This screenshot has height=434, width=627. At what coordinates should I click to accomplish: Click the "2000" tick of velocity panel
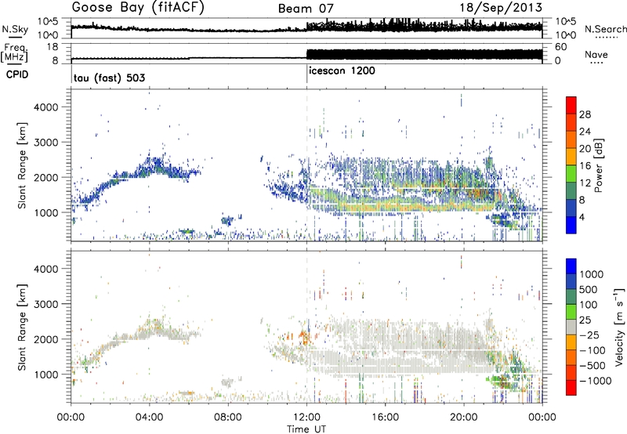point(46,339)
